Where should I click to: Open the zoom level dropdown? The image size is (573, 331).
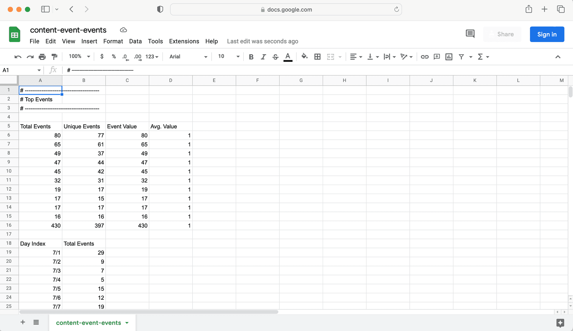pos(78,56)
